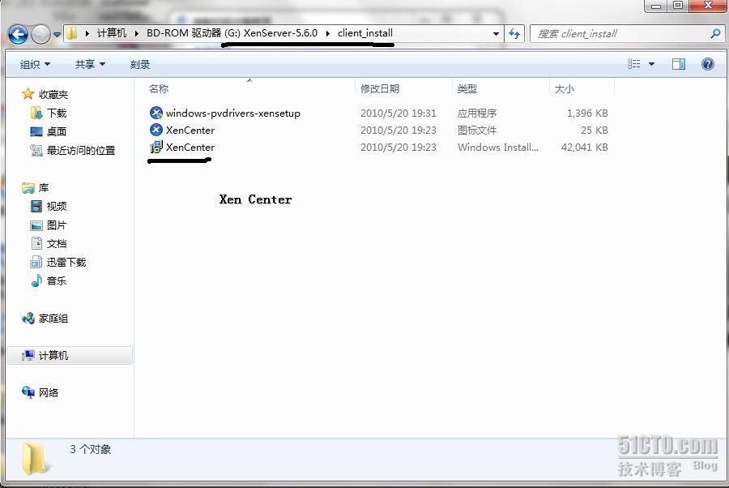Click the icon beside 迅雷下载
729x488 pixels.
click(36, 262)
